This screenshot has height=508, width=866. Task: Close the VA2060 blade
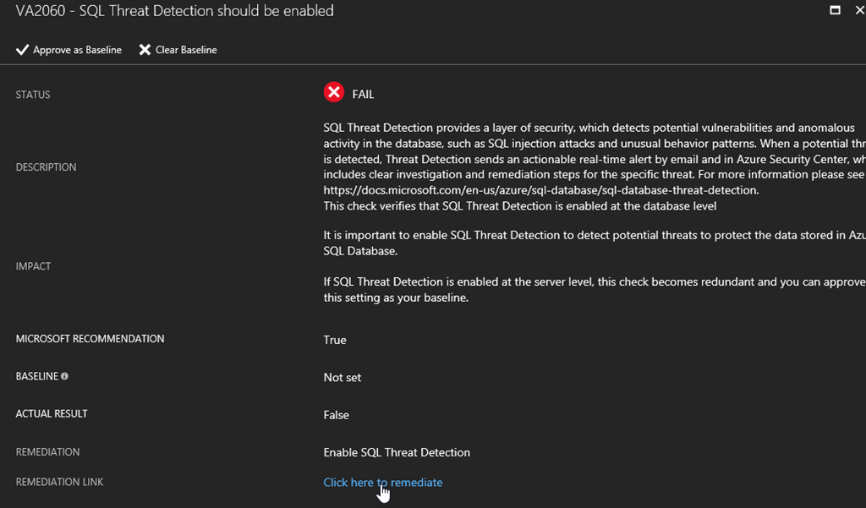point(858,11)
